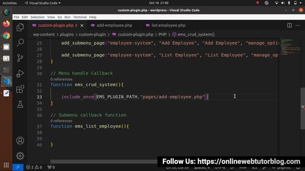Open editor More Actions ellipsis
The image size is (305, 171).
pos(297,25)
